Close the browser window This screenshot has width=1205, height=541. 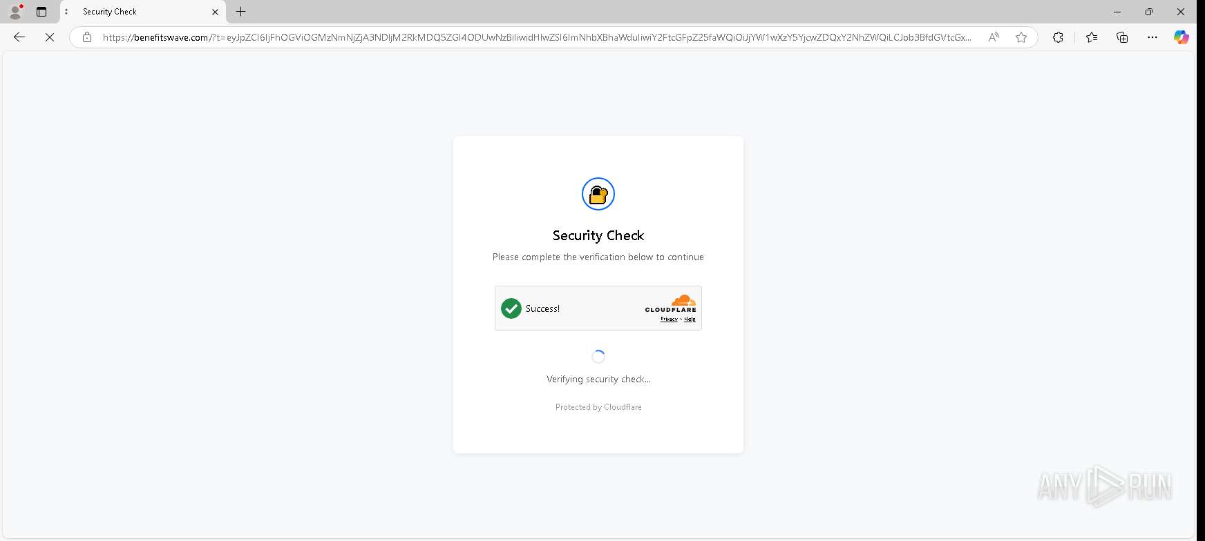[x=1181, y=12]
